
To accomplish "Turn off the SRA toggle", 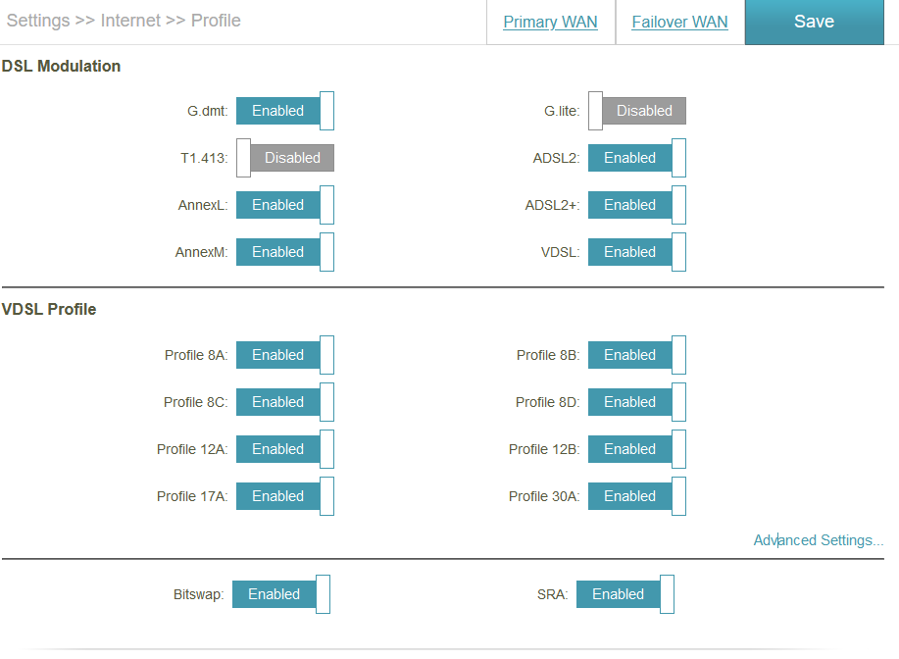I will (624, 594).
